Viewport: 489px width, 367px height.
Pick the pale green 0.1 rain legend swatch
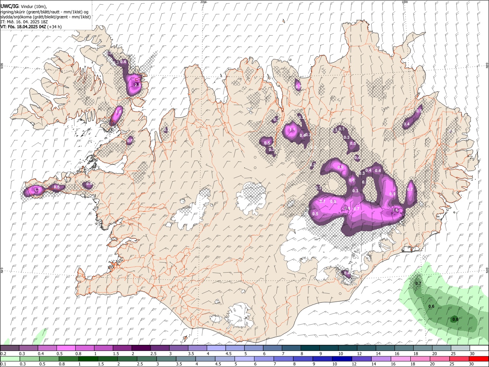point(10,359)
